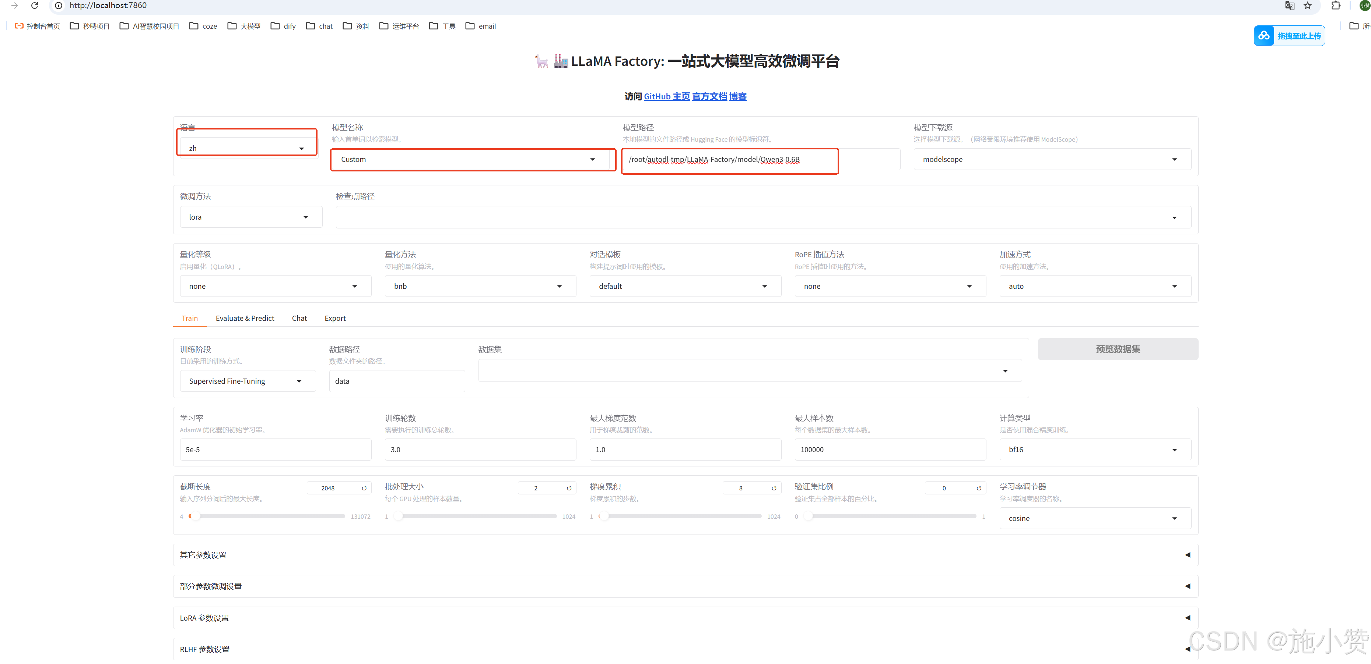
Task: Expand the LoRA 参数设置 section
Action: [685, 618]
